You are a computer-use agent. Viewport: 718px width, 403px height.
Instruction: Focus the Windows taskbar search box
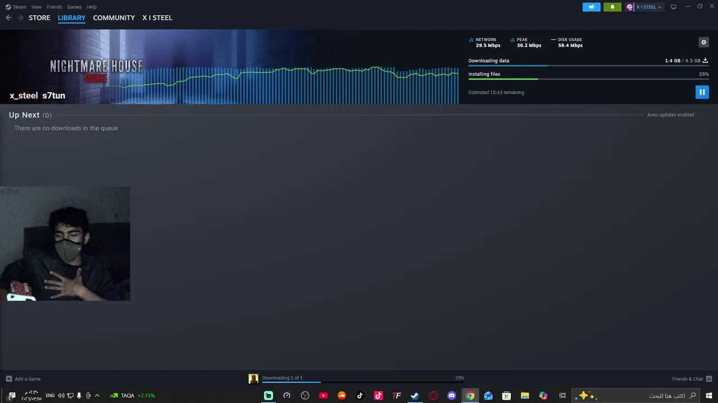pyautogui.click(x=636, y=396)
